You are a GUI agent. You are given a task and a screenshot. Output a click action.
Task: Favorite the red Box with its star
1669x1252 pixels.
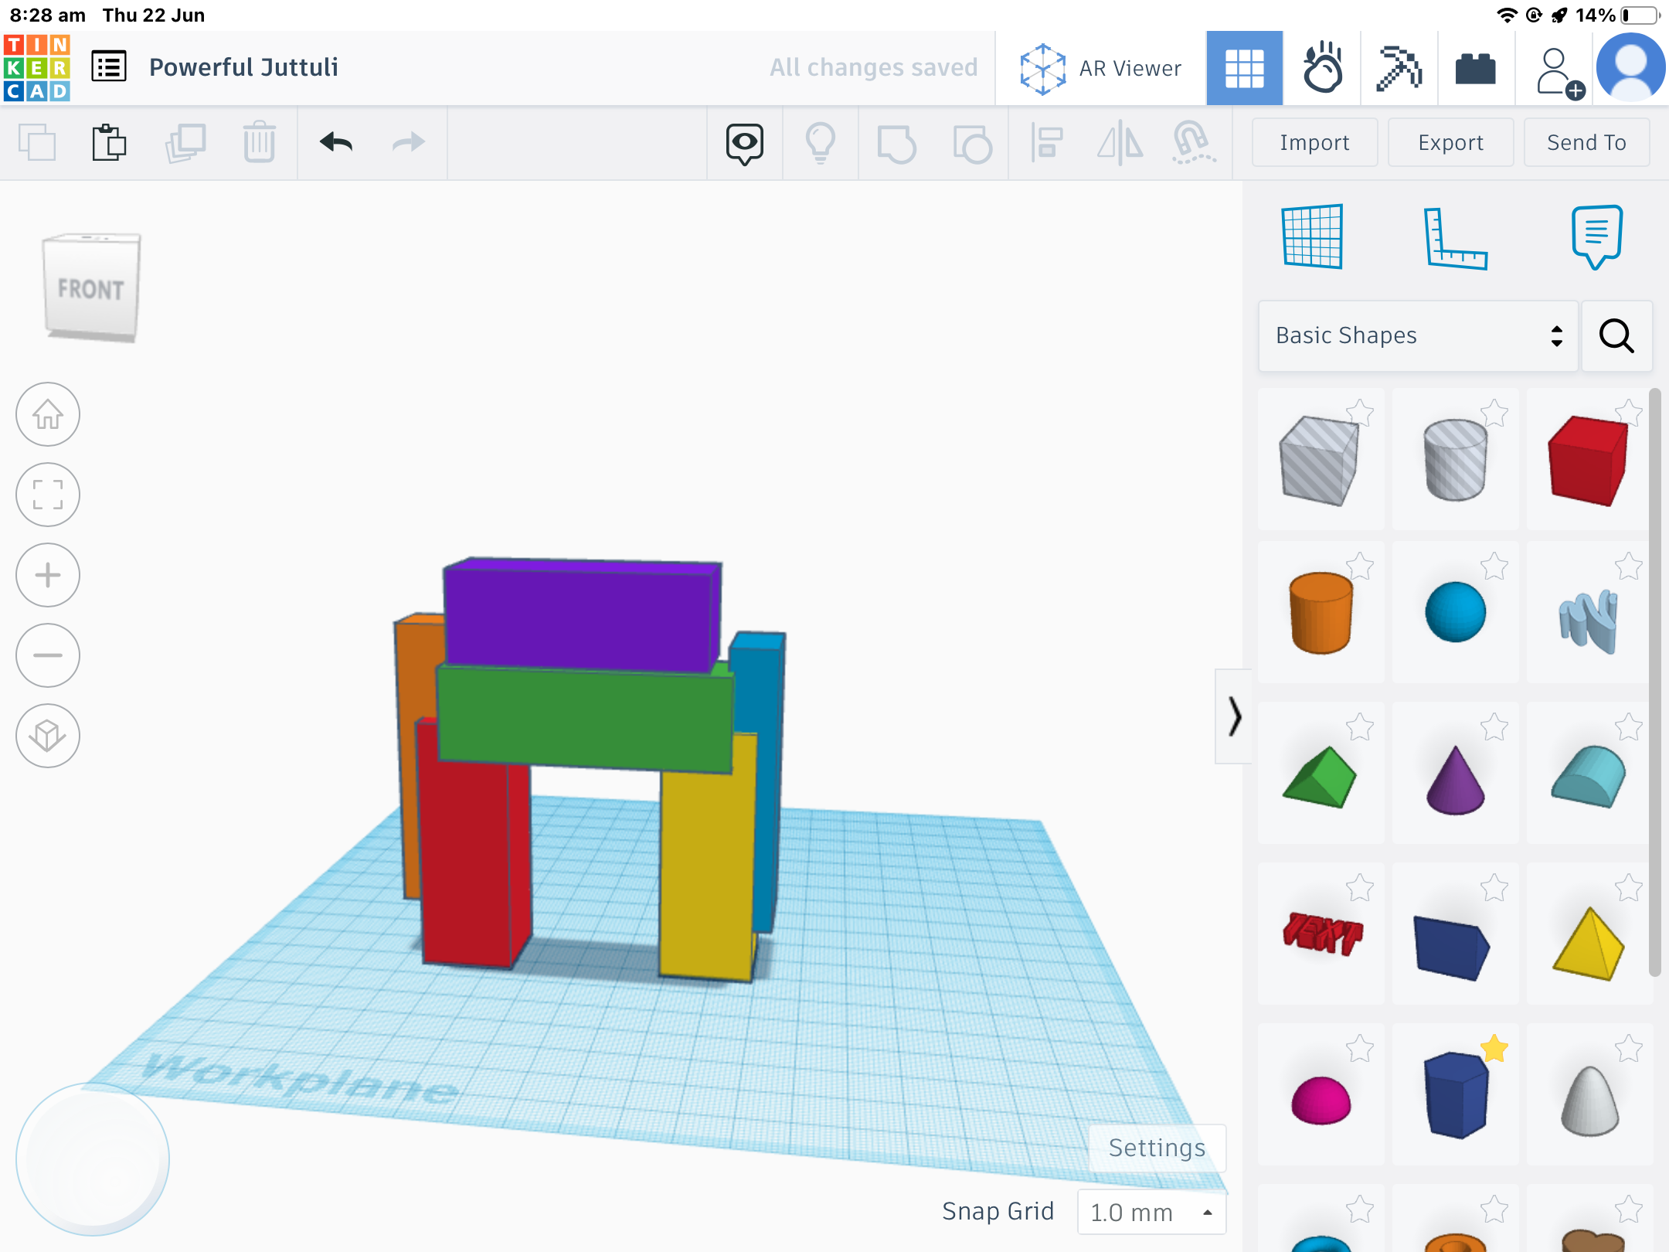(x=1629, y=413)
